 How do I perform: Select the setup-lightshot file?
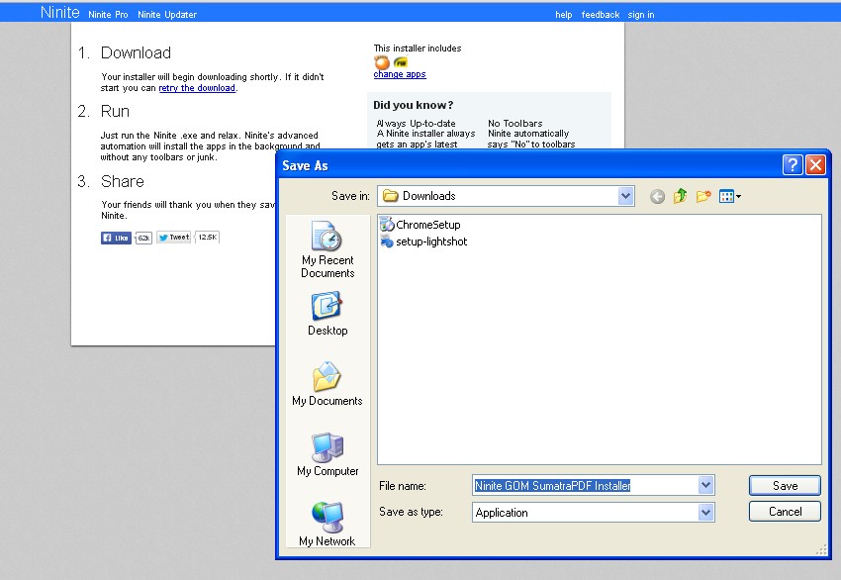click(x=430, y=242)
